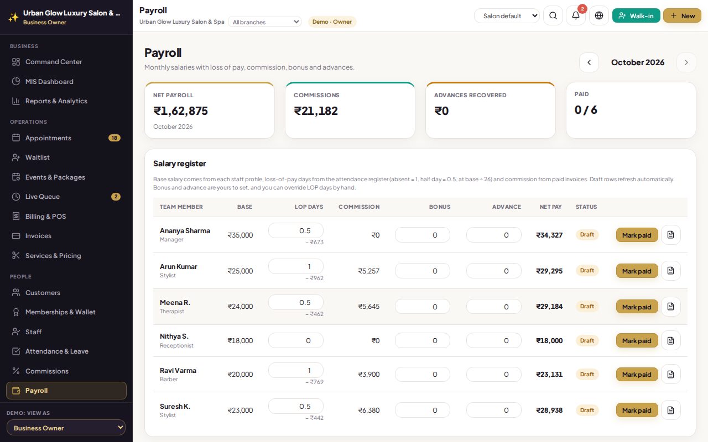Edit bonus field for Ravi Varma

click(x=423, y=374)
